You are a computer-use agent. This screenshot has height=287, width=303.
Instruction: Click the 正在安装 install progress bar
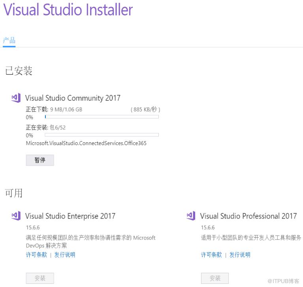[102, 134]
